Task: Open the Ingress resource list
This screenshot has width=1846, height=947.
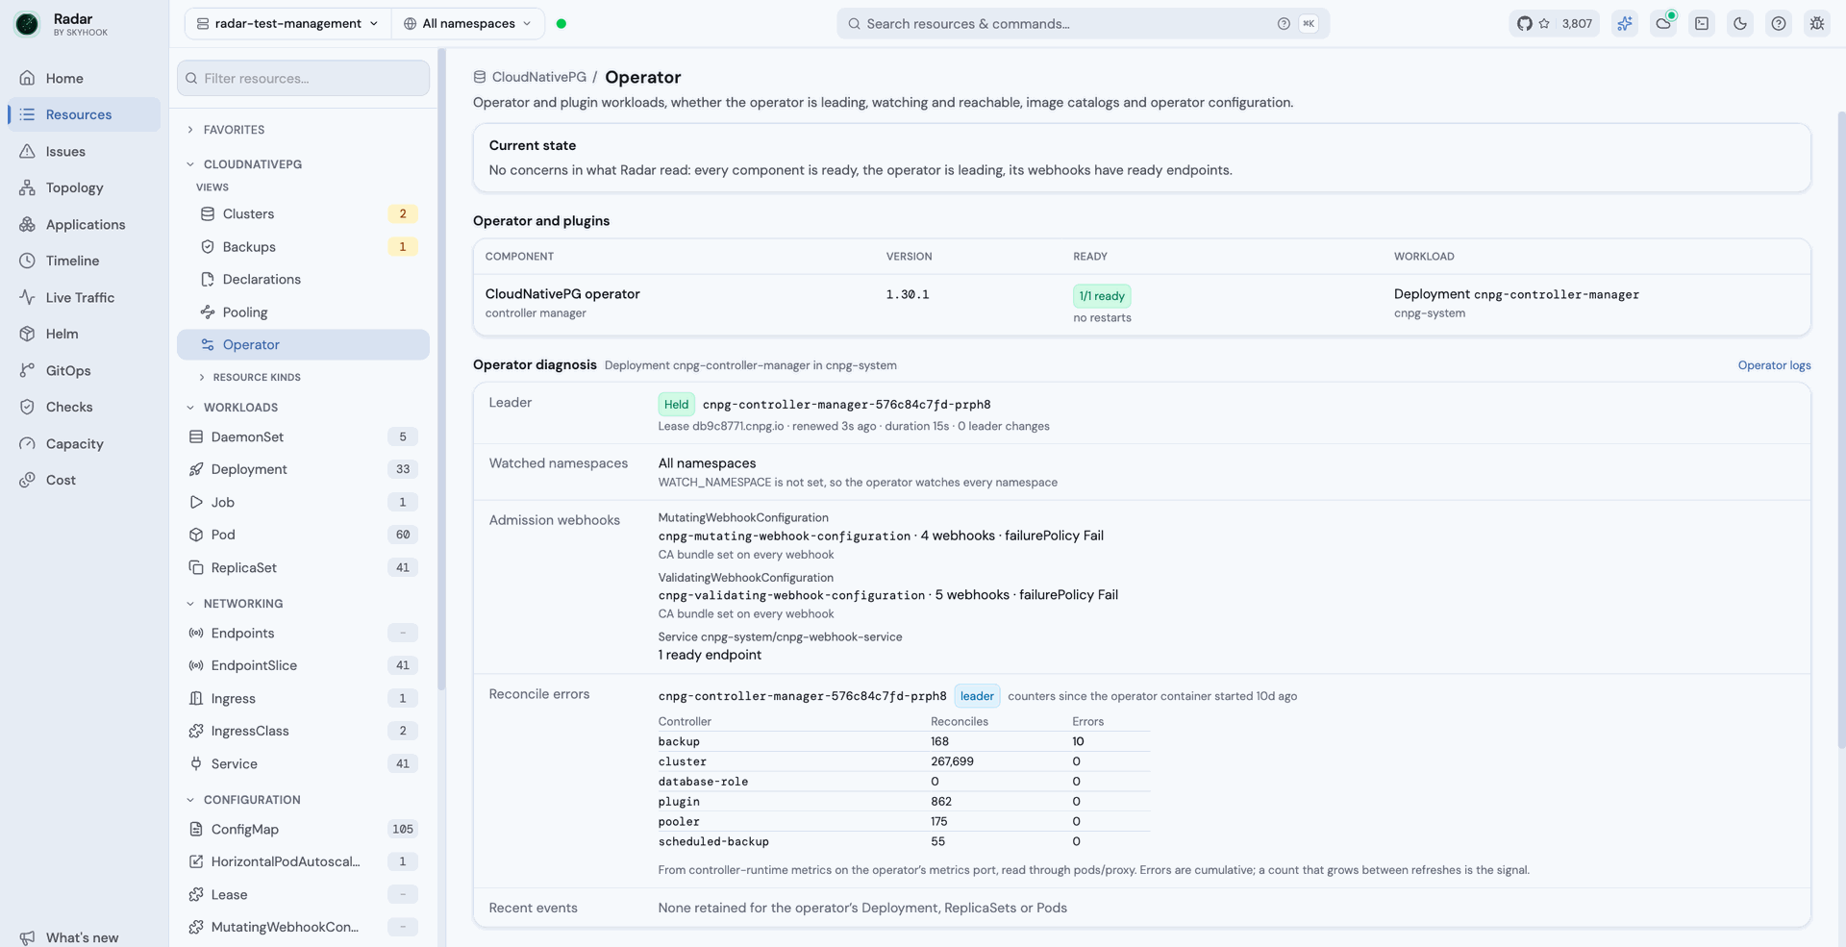Action: pos(303,698)
